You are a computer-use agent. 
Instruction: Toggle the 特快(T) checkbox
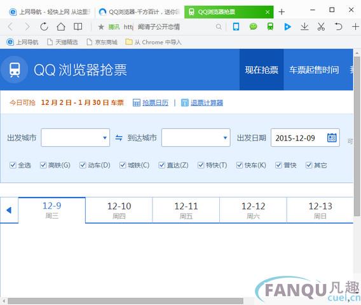(x=201, y=165)
